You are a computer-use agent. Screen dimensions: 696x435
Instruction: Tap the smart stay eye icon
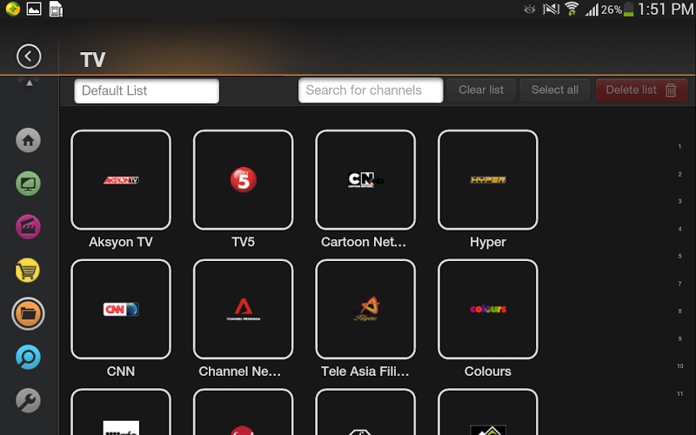click(529, 10)
